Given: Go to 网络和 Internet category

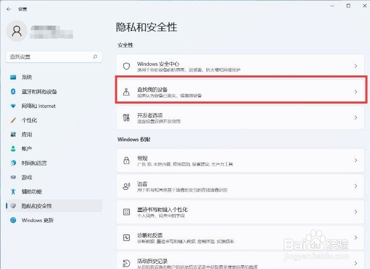Looking at the screenshot, I should pyautogui.click(x=54, y=106).
